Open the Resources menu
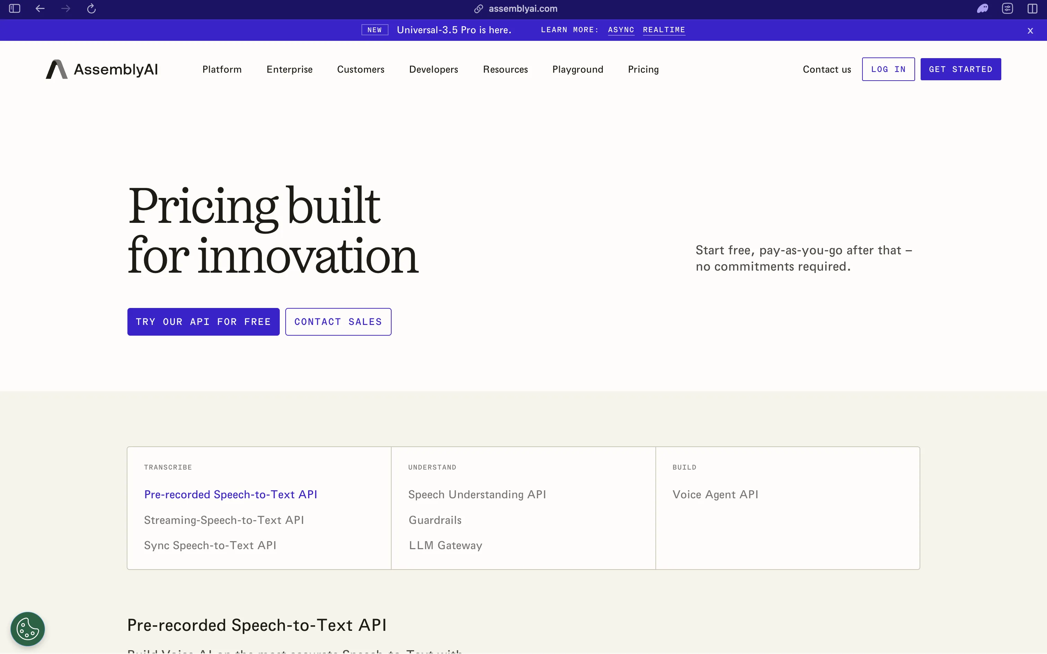Screen dimensions: 1047x654 coord(505,69)
